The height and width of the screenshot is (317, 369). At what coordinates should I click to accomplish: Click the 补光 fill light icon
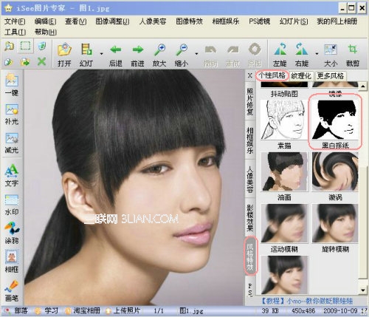tap(12, 114)
